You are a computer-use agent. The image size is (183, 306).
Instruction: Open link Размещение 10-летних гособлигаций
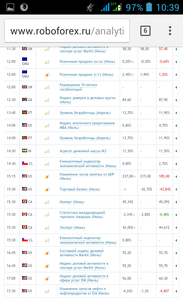coord(79,87)
